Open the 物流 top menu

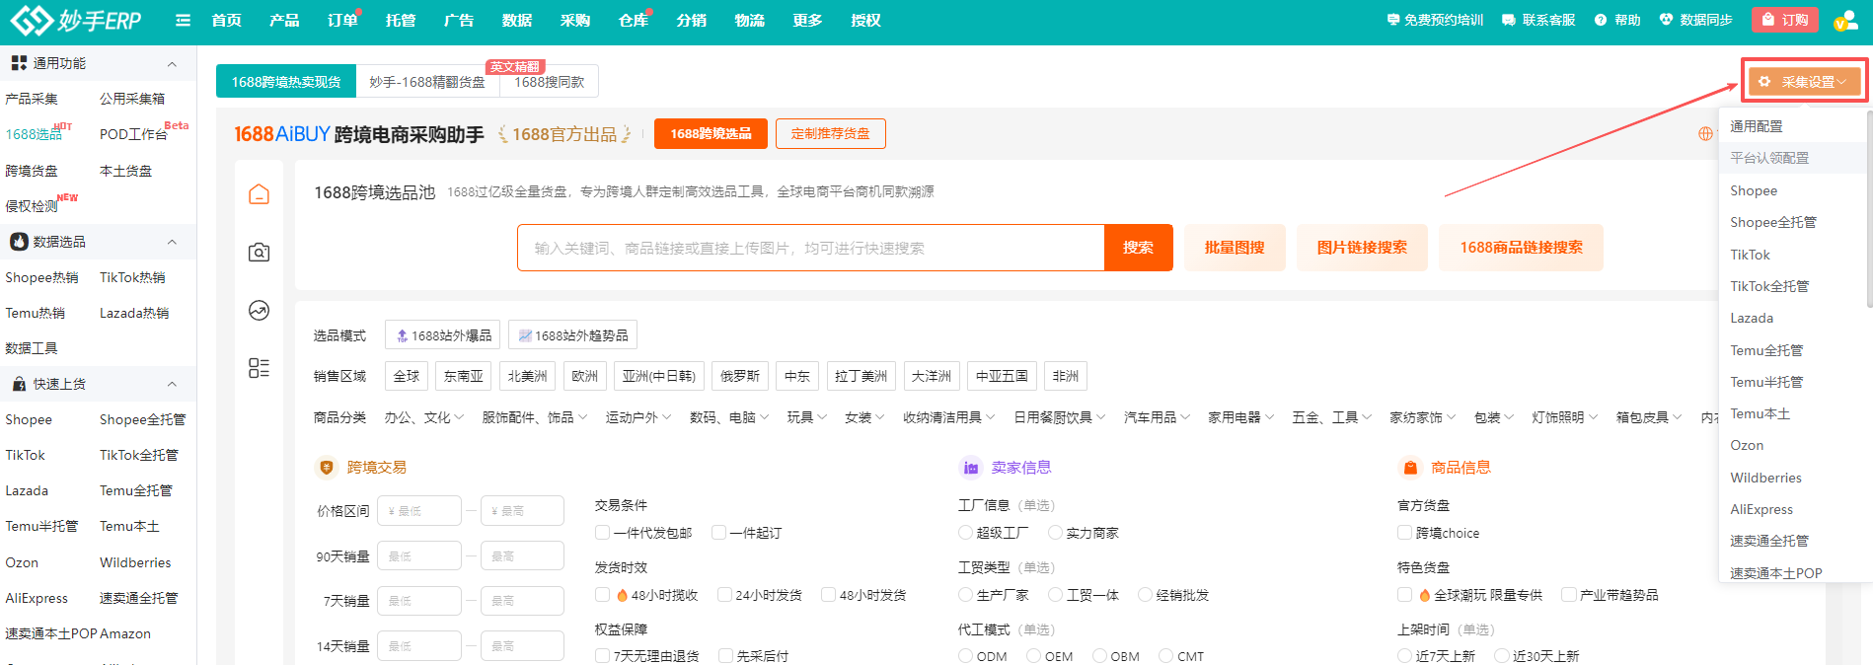[x=750, y=20]
